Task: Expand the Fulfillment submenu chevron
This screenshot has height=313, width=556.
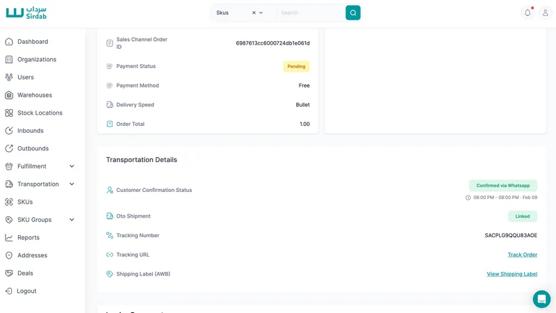Action: click(x=72, y=166)
